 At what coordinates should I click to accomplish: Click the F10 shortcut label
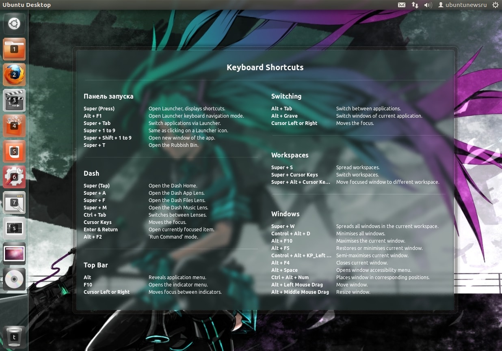[x=88, y=285]
